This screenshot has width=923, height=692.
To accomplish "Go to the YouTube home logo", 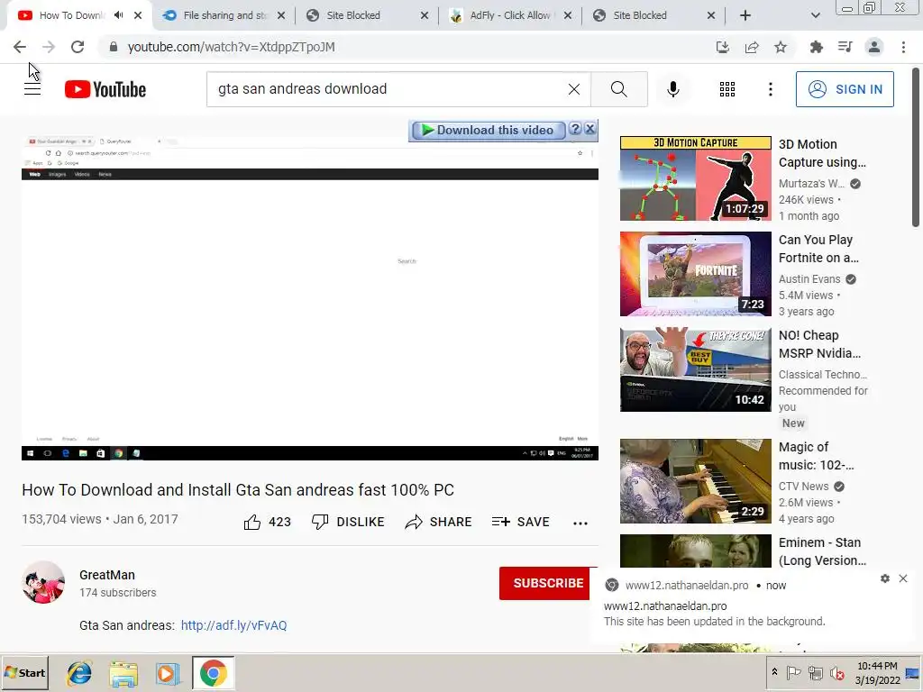I will [105, 89].
